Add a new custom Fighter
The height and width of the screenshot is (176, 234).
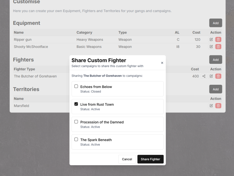[215, 60]
